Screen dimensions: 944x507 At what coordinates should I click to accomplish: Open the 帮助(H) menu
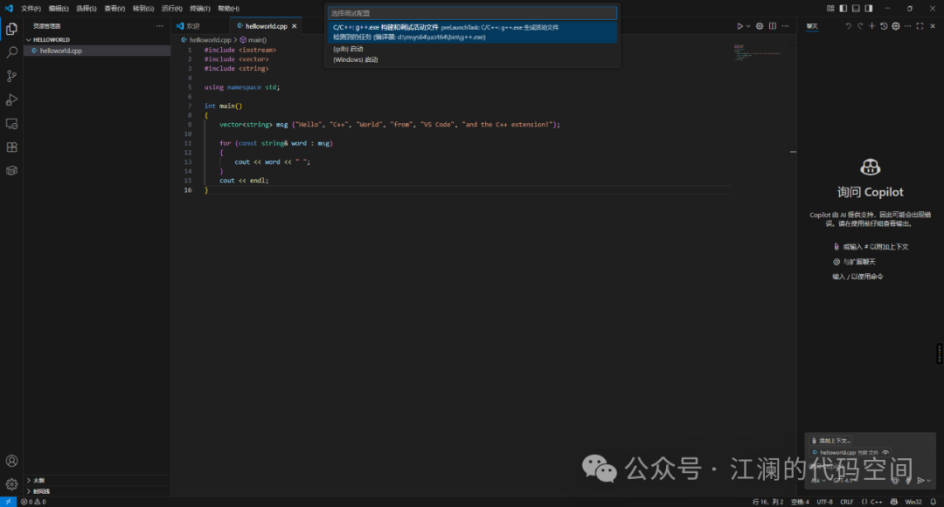click(x=228, y=9)
